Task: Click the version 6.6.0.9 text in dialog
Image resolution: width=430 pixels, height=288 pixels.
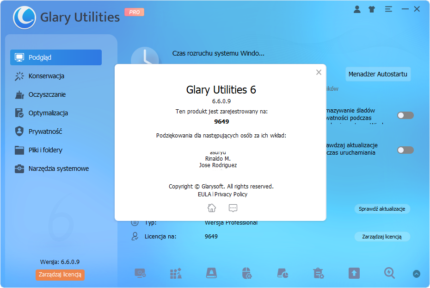Action: 221,101
